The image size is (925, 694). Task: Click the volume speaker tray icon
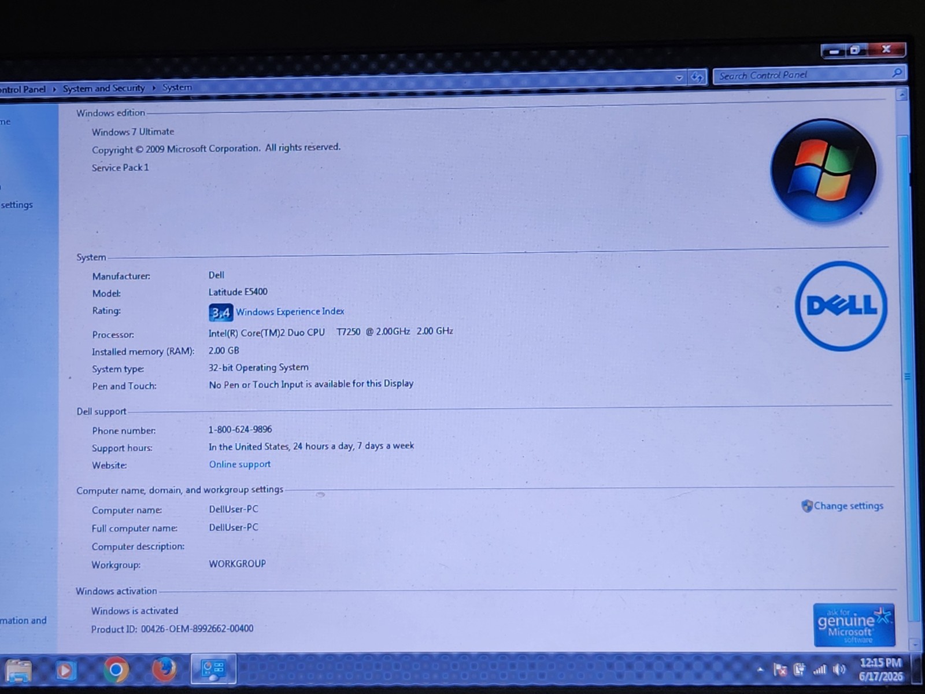(x=839, y=670)
